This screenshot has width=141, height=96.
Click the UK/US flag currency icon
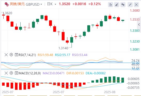pyautogui.click(x=7, y=4)
